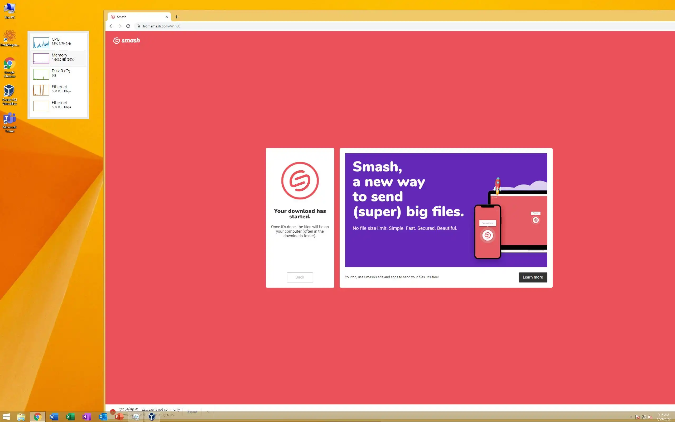This screenshot has height=422, width=675.
Task: Show hidden system tray icons arrow
Action: pos(631,417)
